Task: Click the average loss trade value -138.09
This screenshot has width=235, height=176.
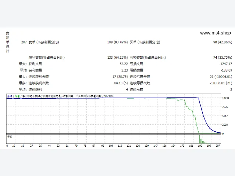Action: 226,70
